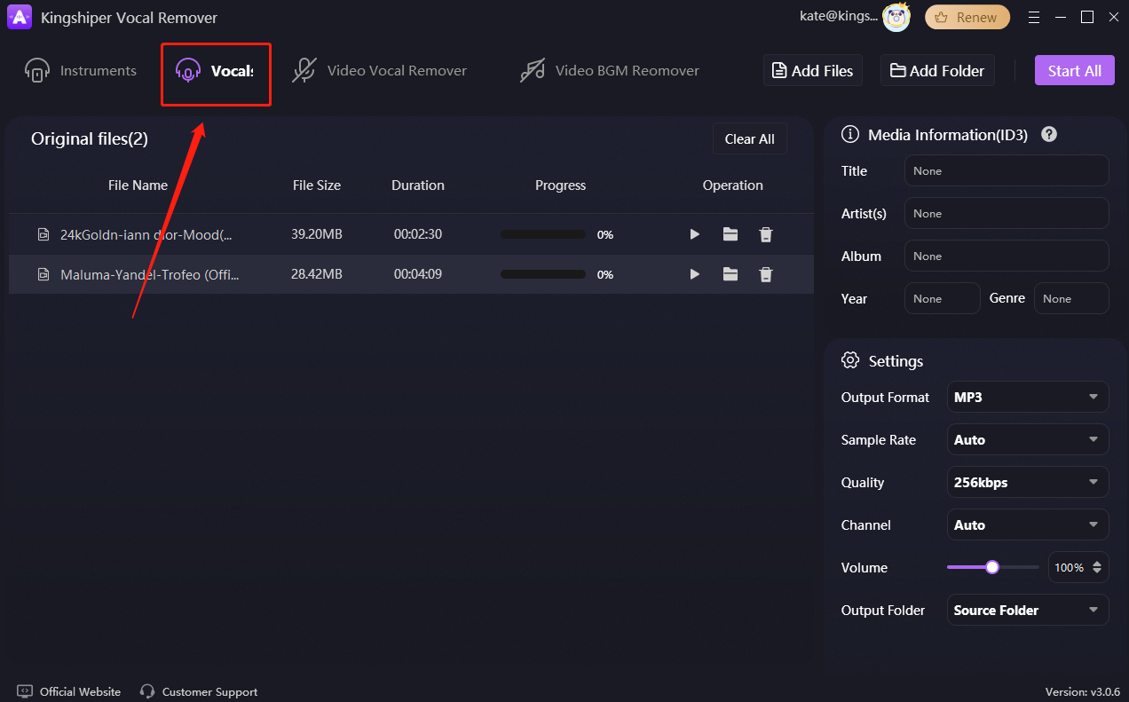
Task: Delete the 24kGoldn-iann dior-Mood file
Action: 766,234
